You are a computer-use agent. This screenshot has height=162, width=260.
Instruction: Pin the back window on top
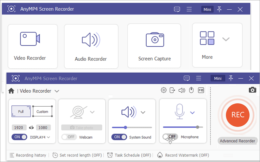click(x=219, y=9)
